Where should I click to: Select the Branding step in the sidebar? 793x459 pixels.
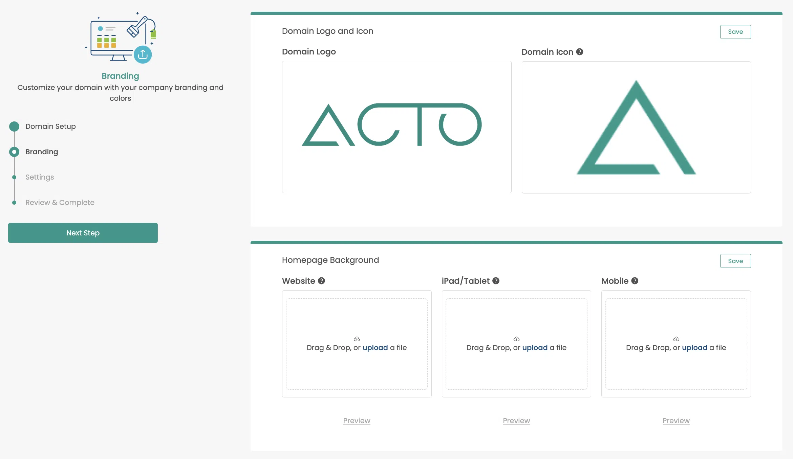pyautogui.click(x=42, y=152)
